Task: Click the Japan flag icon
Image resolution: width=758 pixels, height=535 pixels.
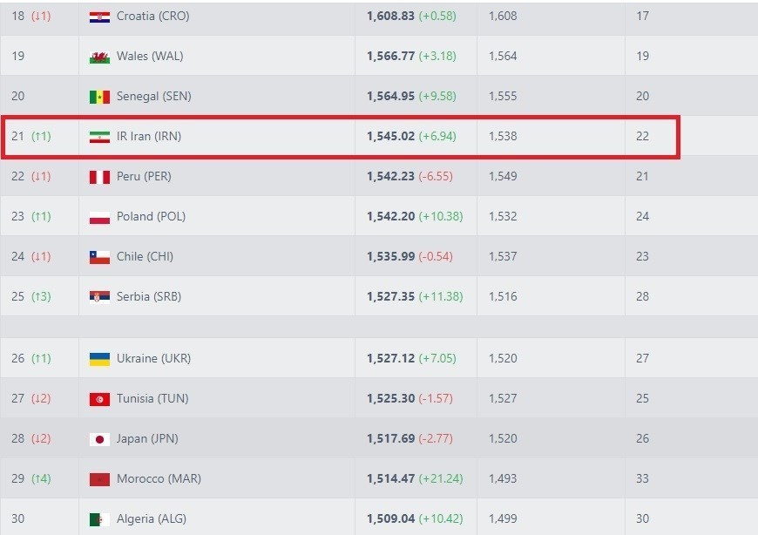Action: click(99, 439)
